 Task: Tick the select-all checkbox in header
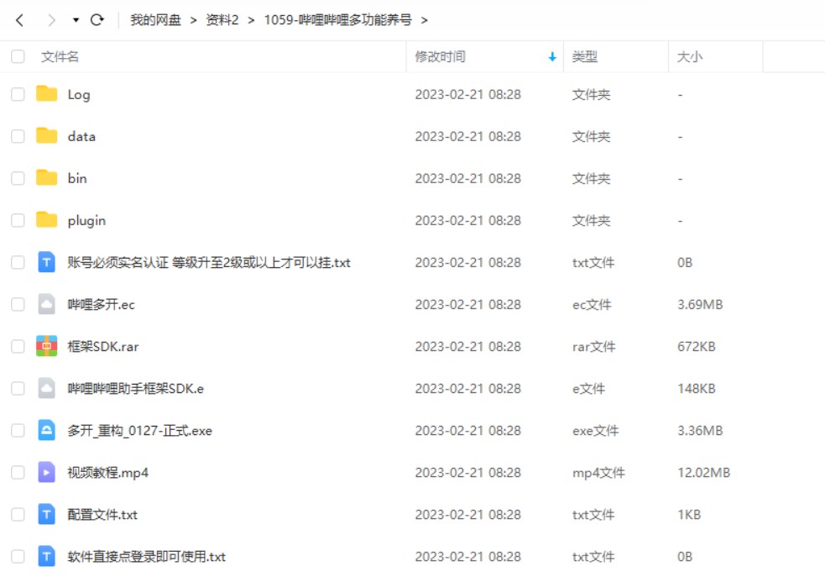pos(18,56)
